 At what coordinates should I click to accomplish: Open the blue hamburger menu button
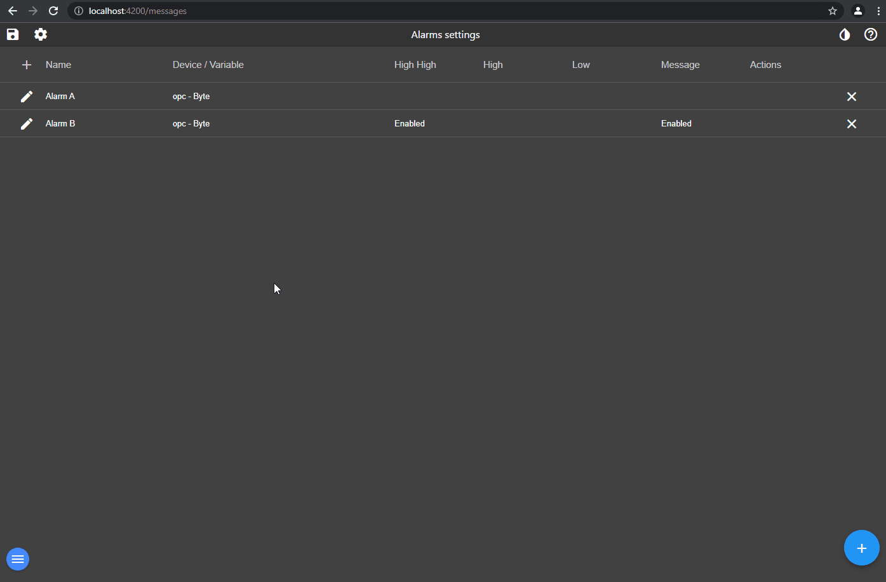pyautogui.click(x=18, y=559)
